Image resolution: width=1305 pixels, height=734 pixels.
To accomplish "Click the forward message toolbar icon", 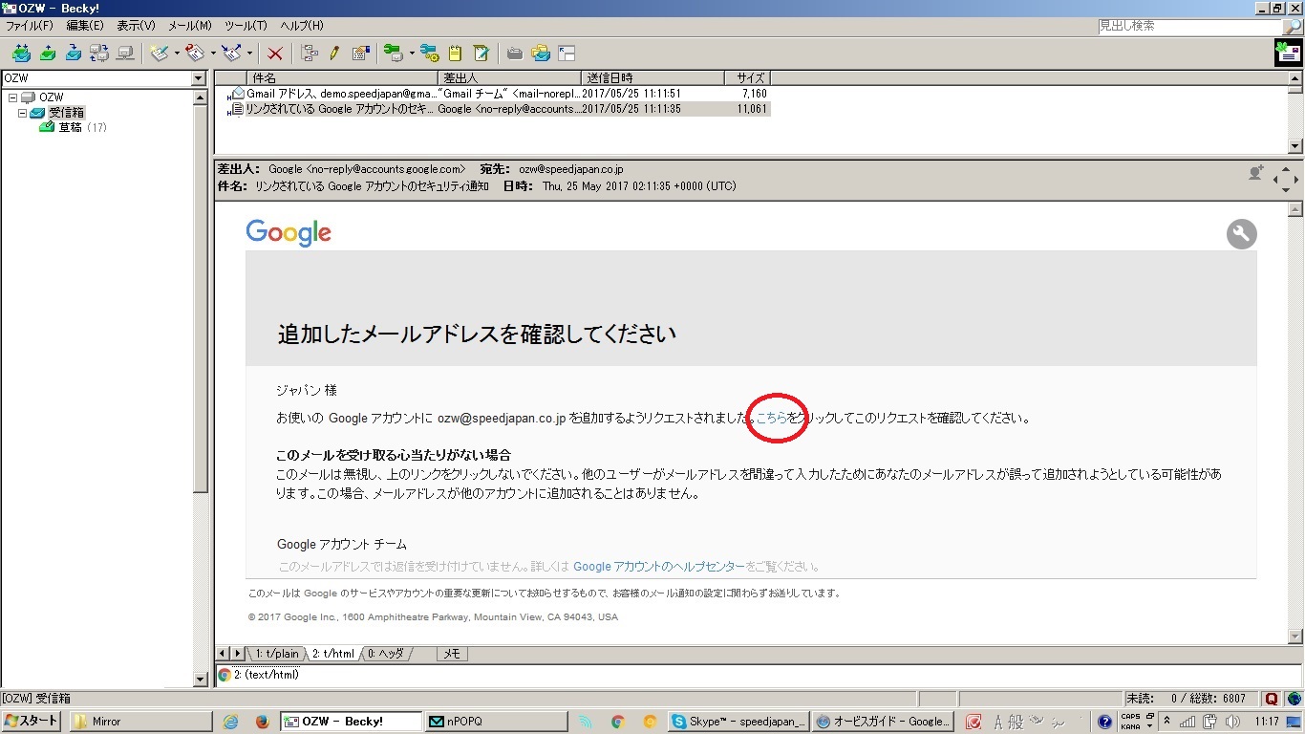I will click(x=230, y=54).
